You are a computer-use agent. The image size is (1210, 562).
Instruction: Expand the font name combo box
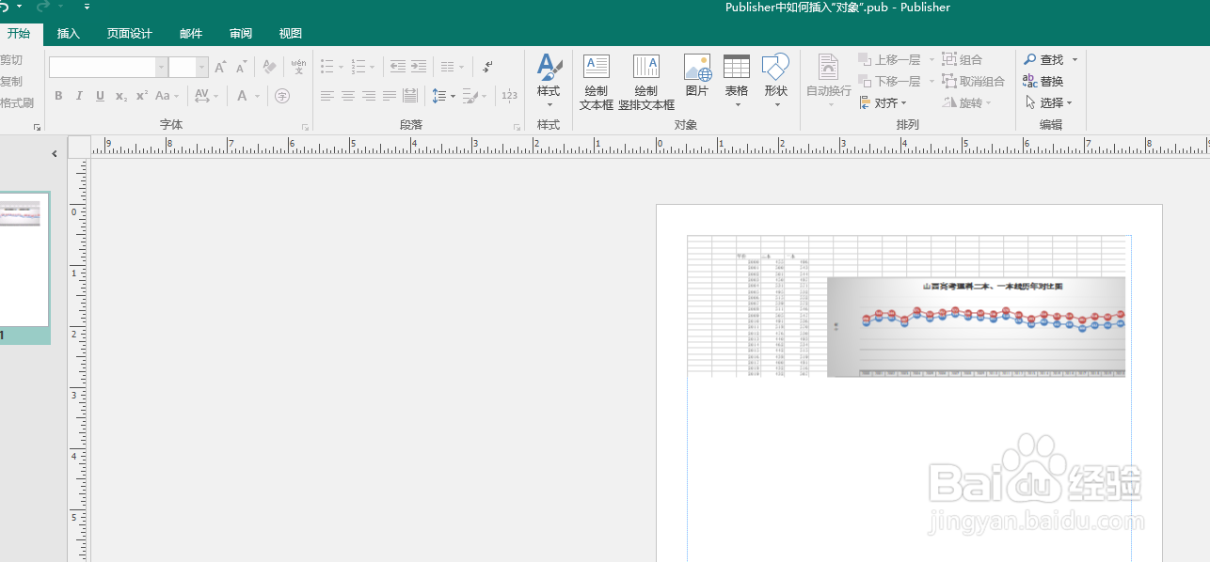(x=162, y=67)
